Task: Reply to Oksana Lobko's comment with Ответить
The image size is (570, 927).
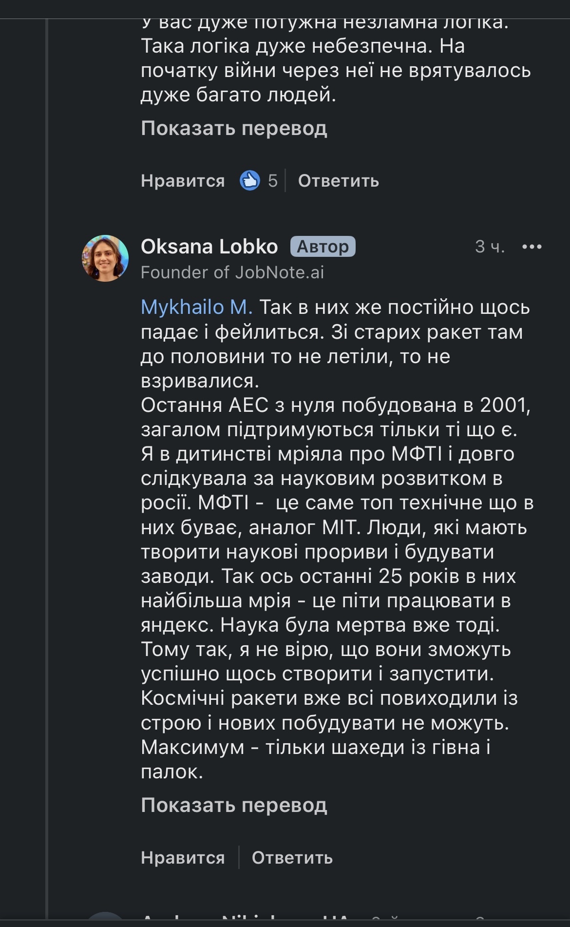Action: coord(292,857)
